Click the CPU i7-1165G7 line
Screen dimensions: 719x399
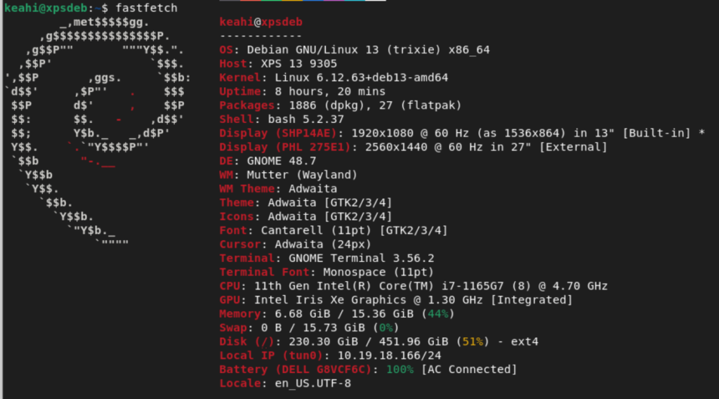(414, 286)
